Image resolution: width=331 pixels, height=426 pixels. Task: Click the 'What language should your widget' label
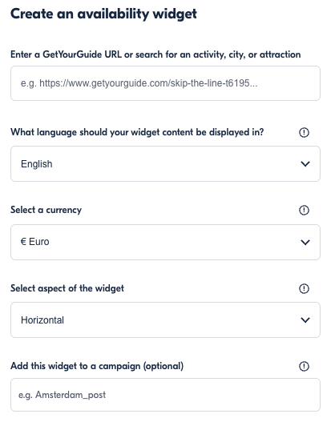[x=137, y=132]
